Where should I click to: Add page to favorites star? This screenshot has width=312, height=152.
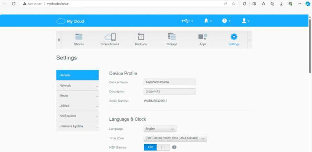click(x=234, y=4)
